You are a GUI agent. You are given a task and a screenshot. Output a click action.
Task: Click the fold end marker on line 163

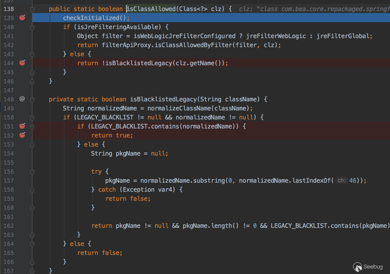(32, 235)
